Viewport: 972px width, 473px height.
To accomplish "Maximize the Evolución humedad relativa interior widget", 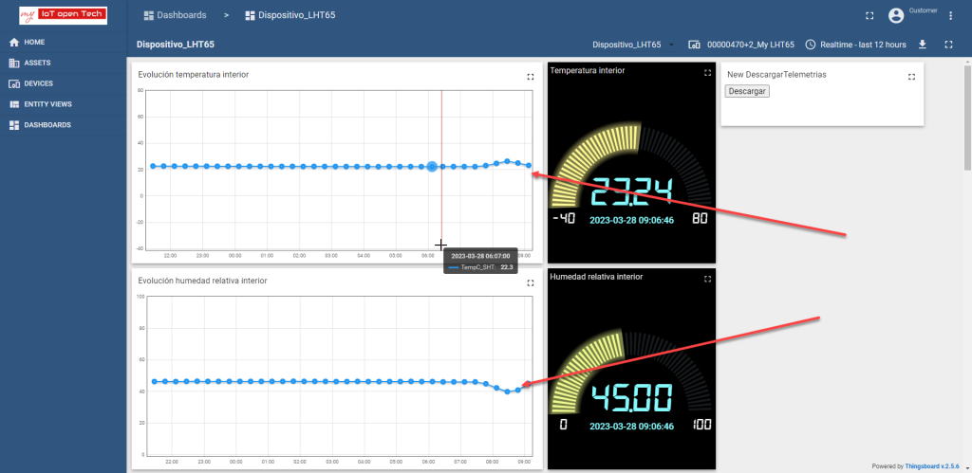I will click(x=531, y=283).
